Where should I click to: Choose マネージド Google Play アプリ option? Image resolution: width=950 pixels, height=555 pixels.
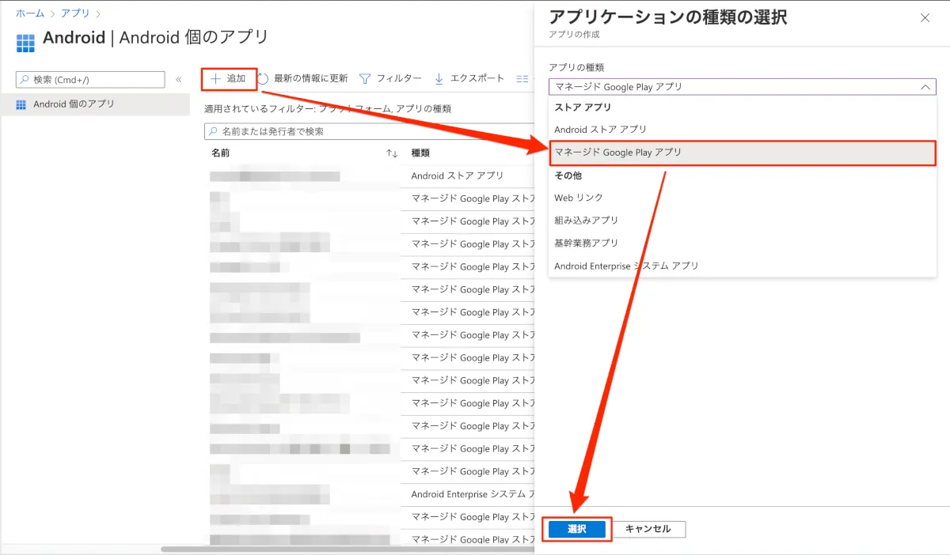[742, 153]
